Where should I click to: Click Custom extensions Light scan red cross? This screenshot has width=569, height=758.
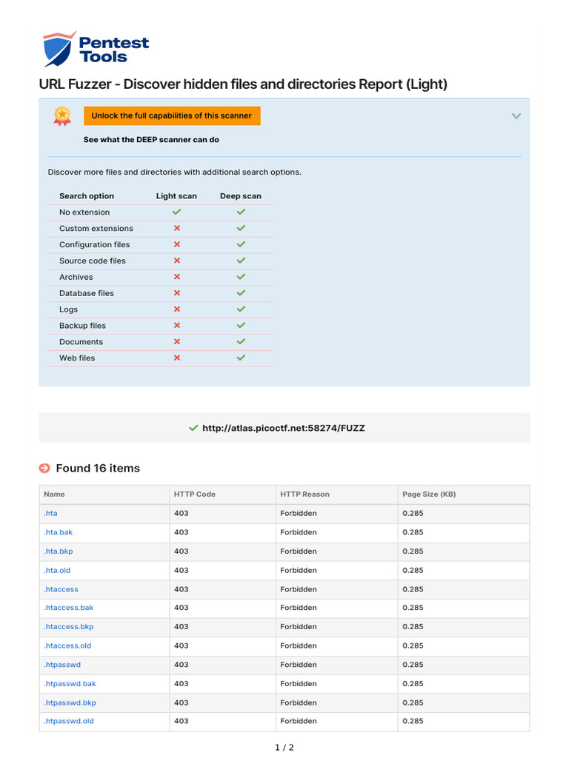coord(176,228)
